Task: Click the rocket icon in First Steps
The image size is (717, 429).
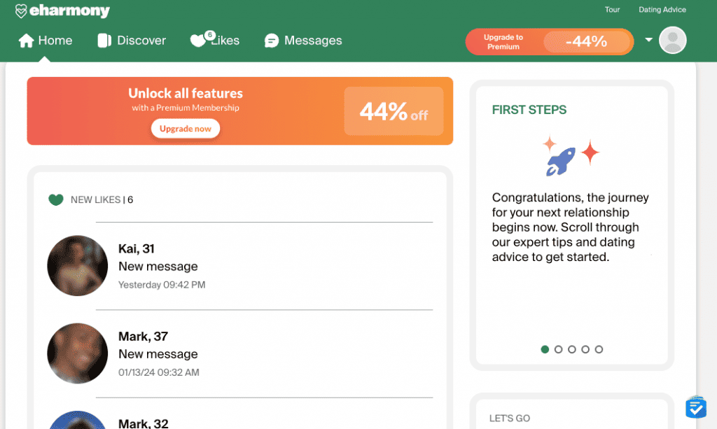Action: click(x=561, y=161)
